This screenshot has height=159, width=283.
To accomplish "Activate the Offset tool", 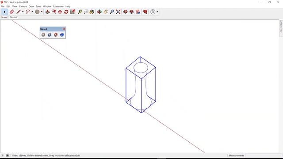I will (54, 12).
